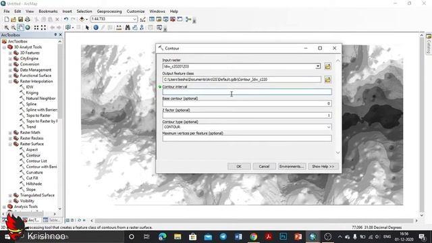This screenshot has width=432, height=243.
Task: Click OK in the Contour dialog
Action: (x=239, y=167)
